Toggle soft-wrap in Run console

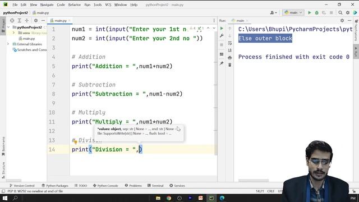pos(229,43)
